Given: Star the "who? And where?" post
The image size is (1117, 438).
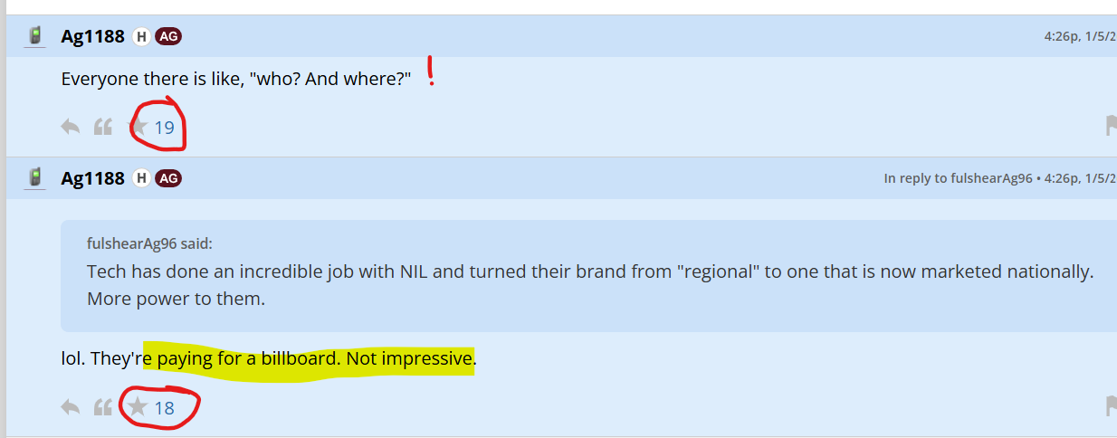Looking at the screenshot, I should 138,127.
